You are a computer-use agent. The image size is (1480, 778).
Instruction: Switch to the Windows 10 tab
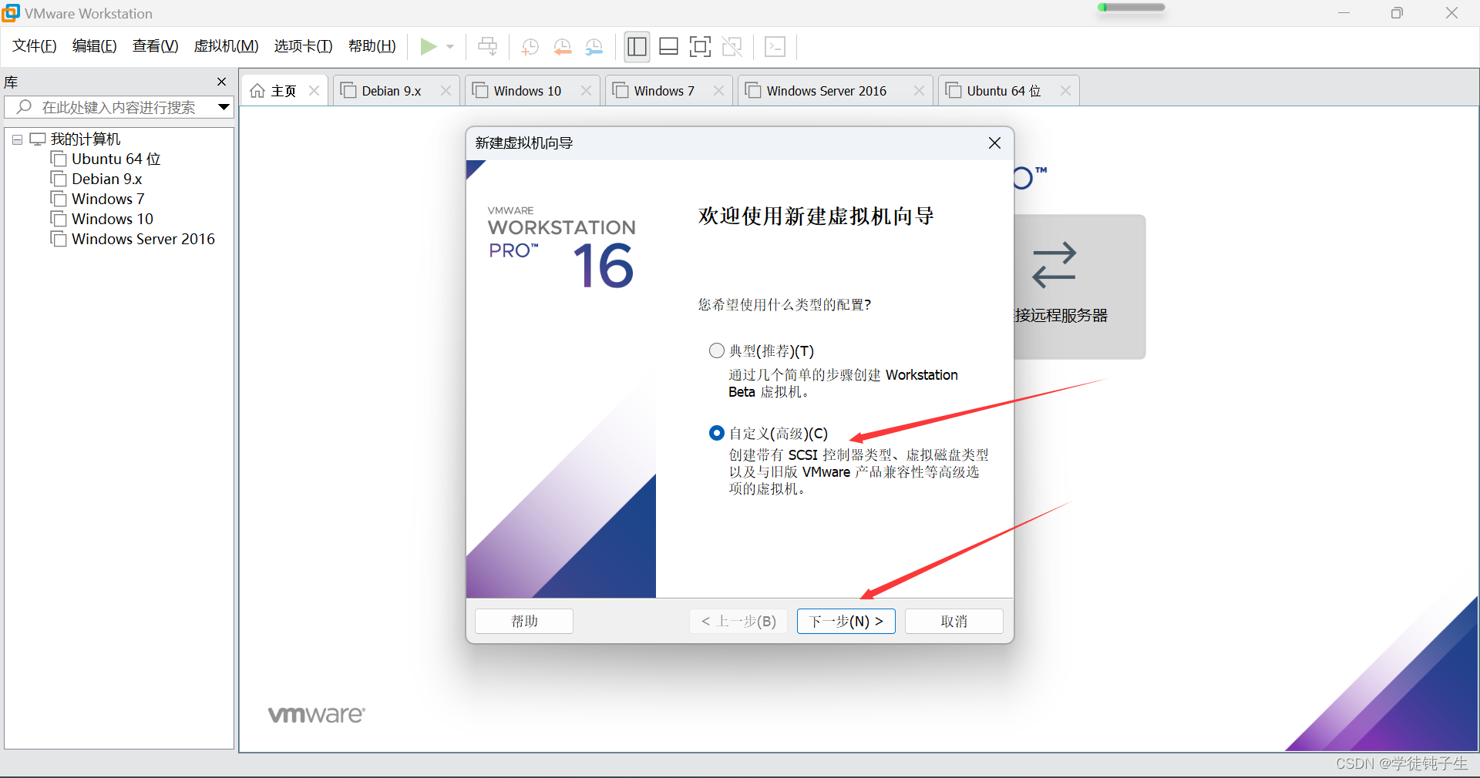pyautogui.click(x=527, y=91)
